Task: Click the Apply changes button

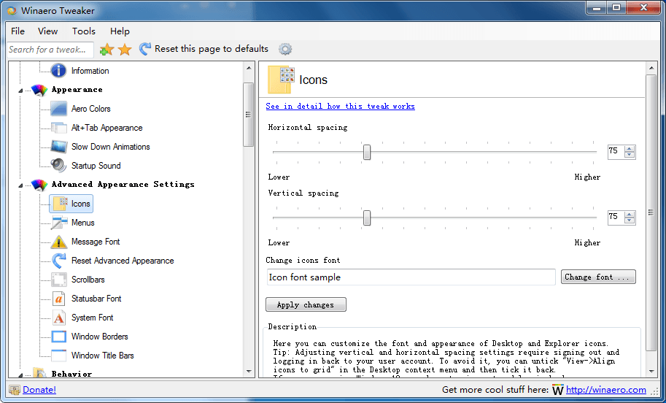Action: pyautogui.click(x=306, y=304)
